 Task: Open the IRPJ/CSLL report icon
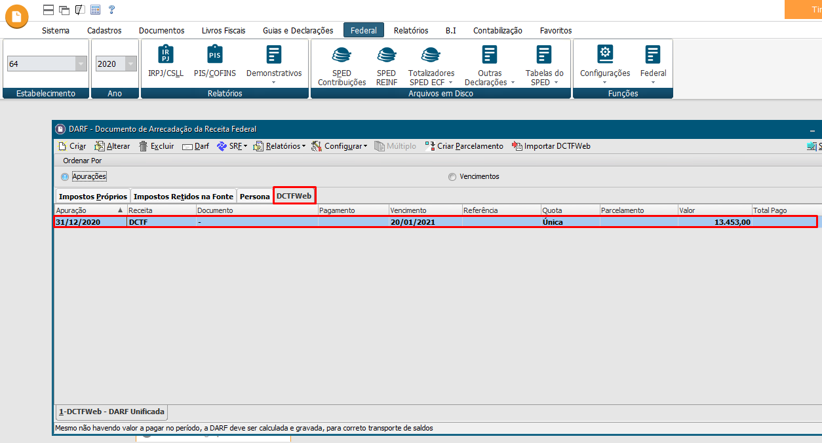(166, 55)
